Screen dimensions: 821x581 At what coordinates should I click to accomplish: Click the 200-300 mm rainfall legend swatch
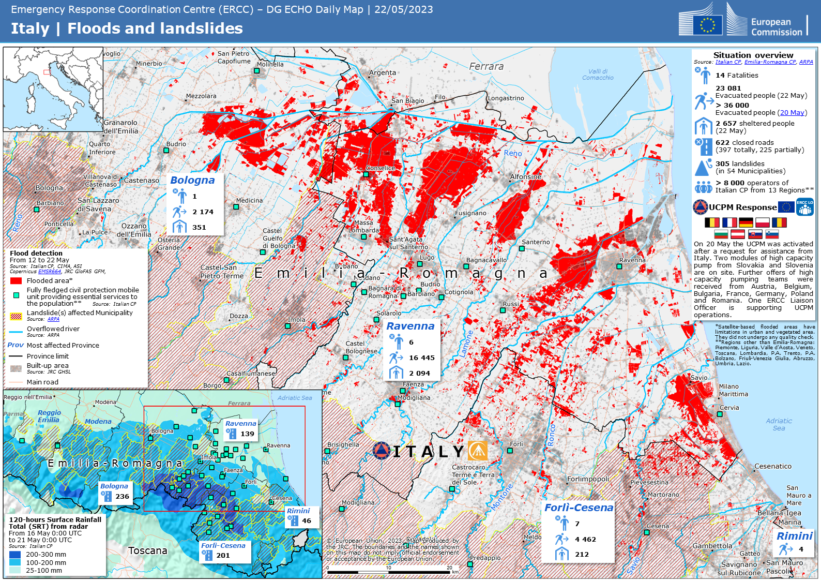click(15, 554)
